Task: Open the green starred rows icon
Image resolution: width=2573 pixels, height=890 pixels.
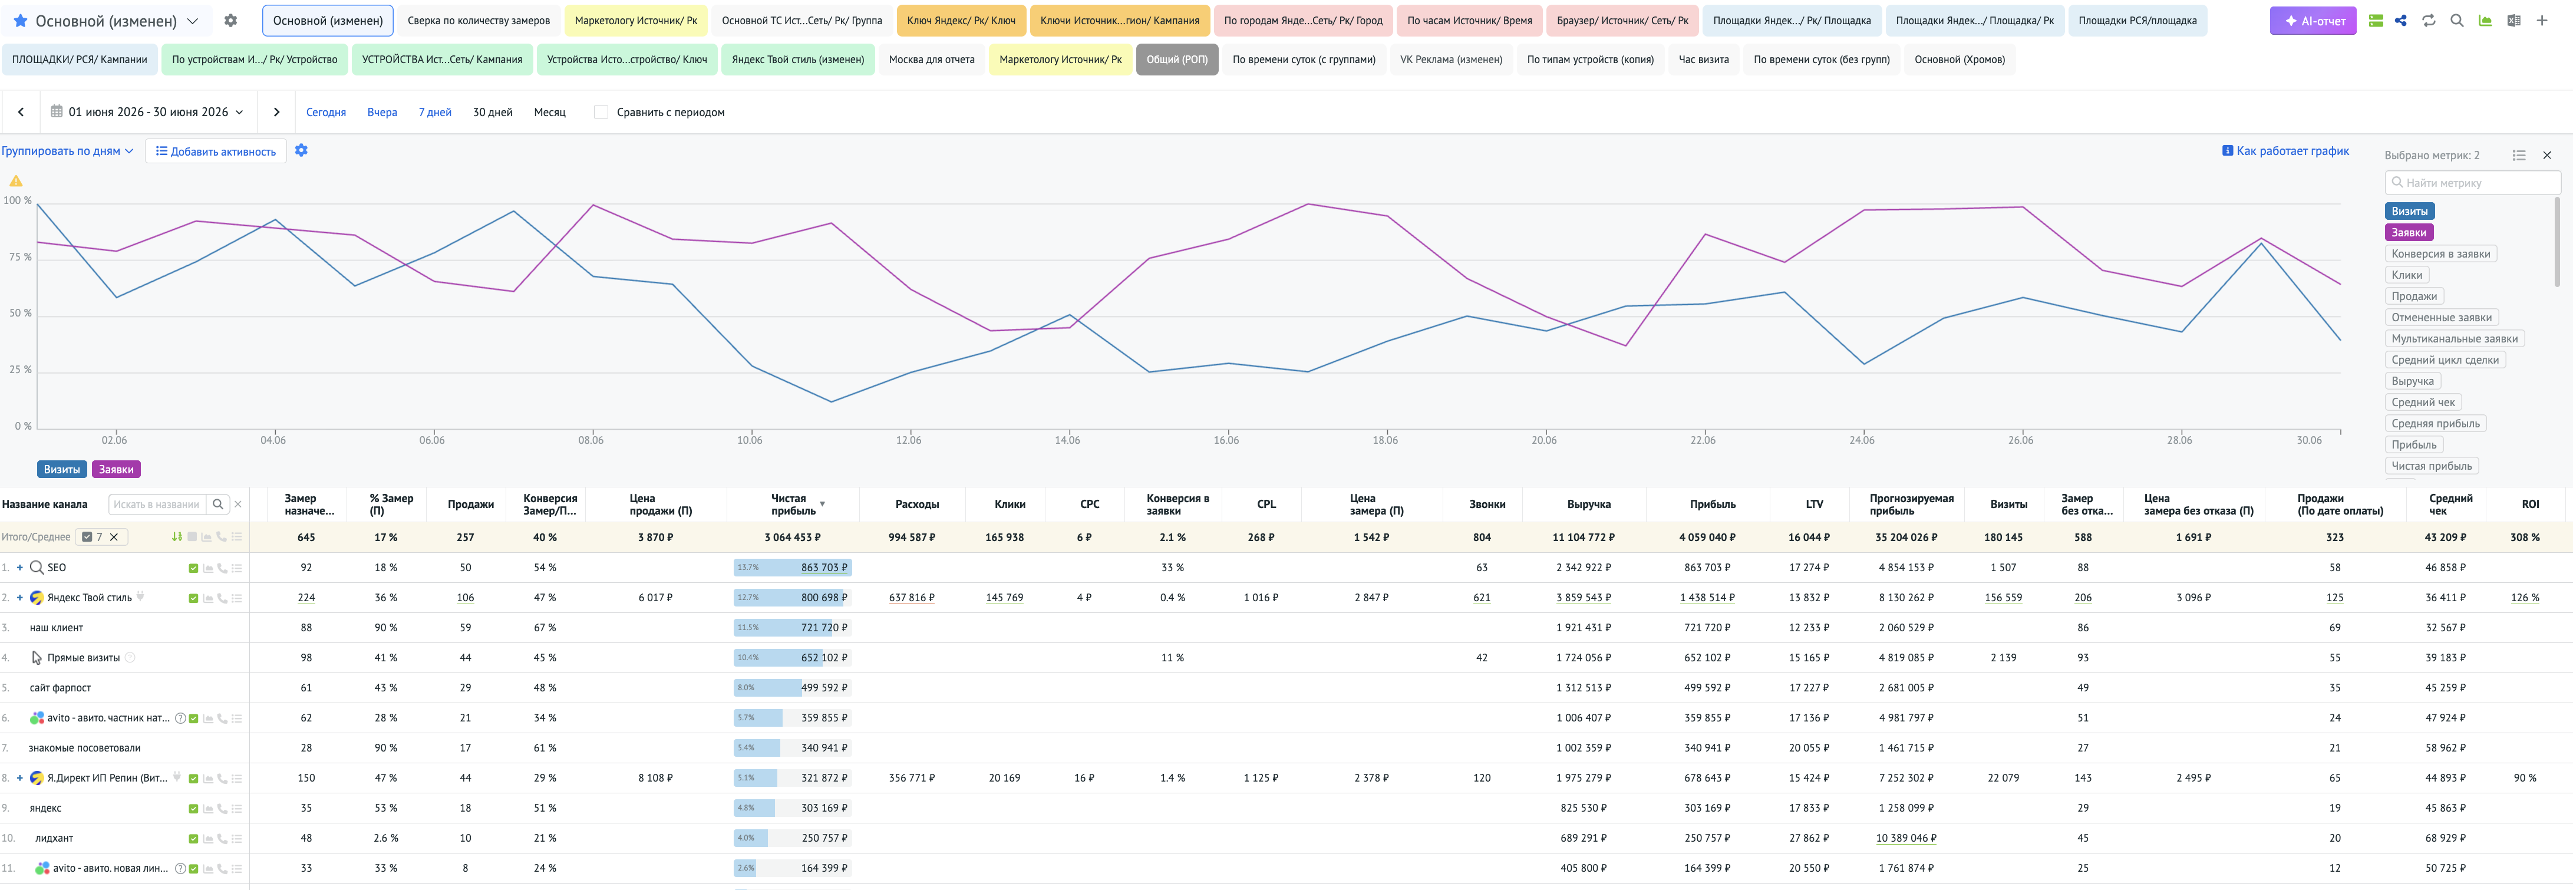Action: click(x=2376, y=20)
